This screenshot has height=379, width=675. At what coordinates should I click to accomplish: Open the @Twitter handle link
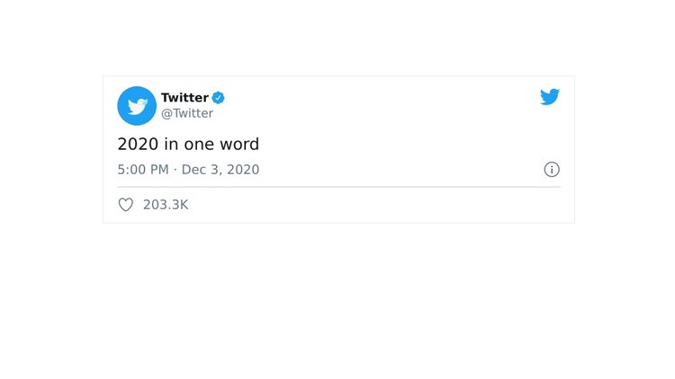click(187, 113)
